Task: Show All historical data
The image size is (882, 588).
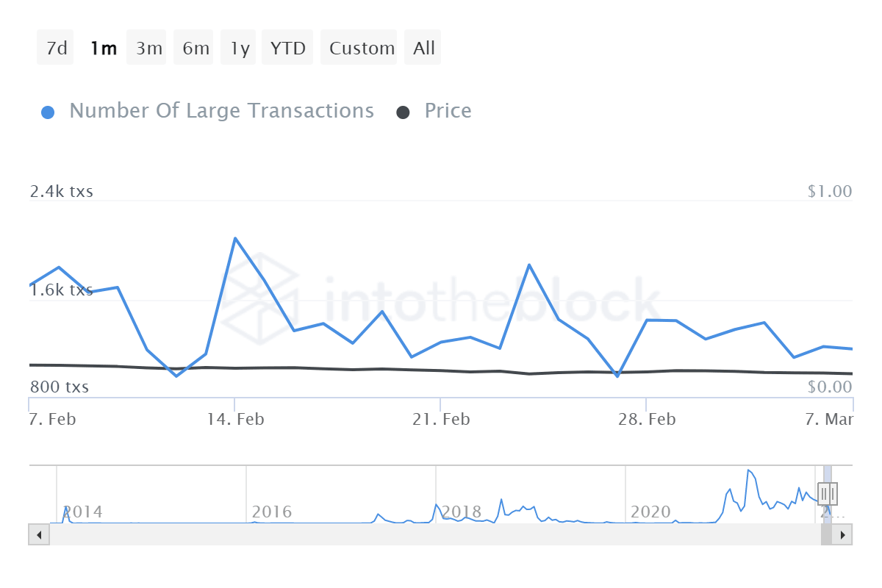Action: (x=423, y=47)
